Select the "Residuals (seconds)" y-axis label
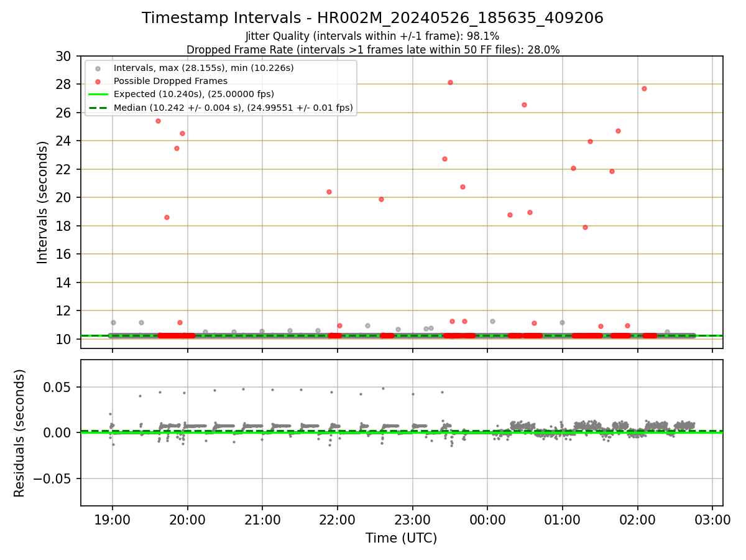This screenshot has width=746, height=560. point(20,433)
